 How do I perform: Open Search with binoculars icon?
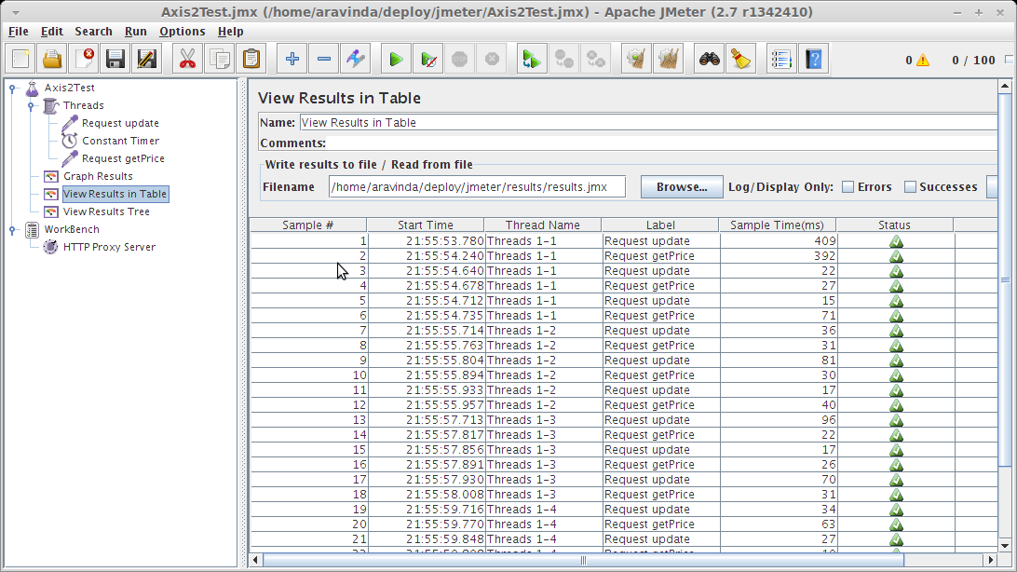pyautogui.click(x=709, y=60)
